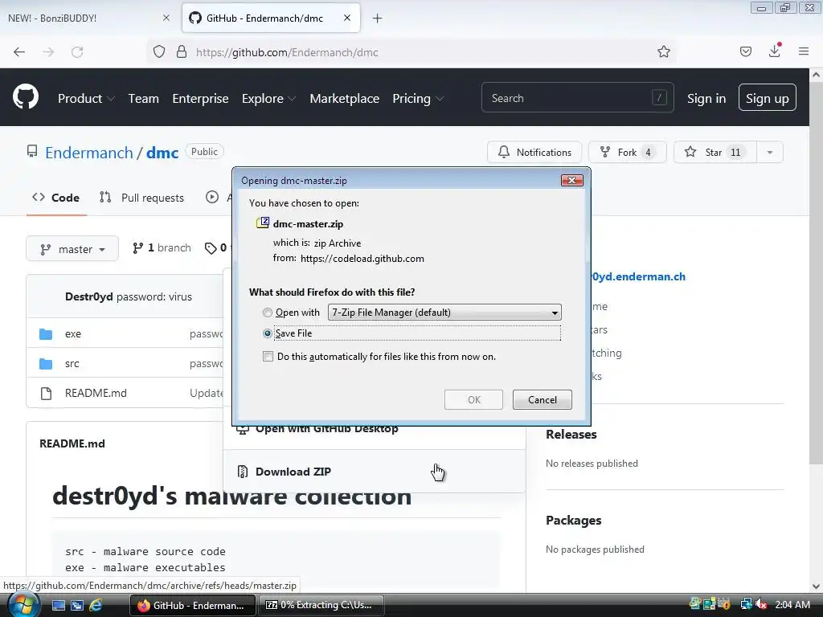823x617 pixels.
Task: Switch to the Code tab
Action: pos(56,198)
